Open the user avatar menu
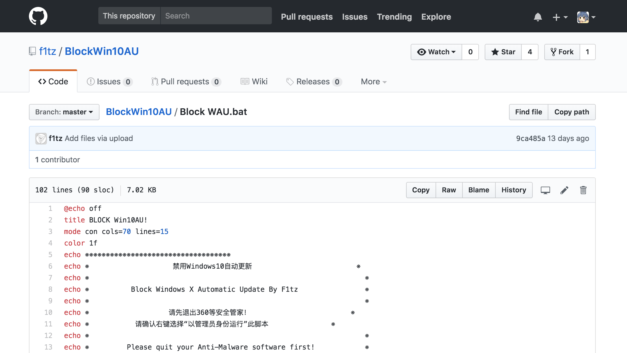 (586, 17)
